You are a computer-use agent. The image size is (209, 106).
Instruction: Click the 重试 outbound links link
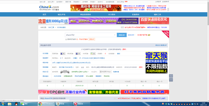[x=119, y=54]
